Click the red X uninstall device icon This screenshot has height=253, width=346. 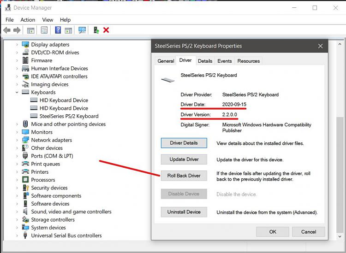[x=106, y=30]
